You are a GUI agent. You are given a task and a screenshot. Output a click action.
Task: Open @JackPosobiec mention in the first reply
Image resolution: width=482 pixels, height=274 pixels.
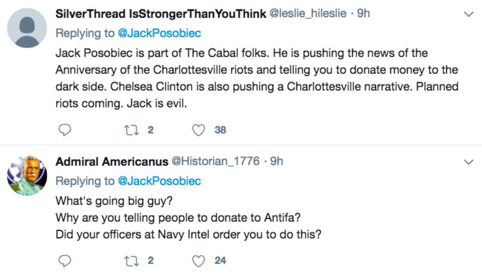(x=159, y=32)
